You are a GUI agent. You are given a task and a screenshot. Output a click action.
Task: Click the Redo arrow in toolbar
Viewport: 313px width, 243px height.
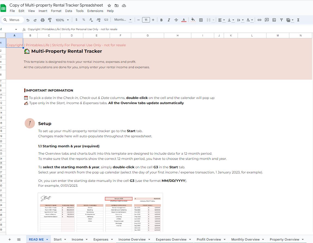point(35,20)
